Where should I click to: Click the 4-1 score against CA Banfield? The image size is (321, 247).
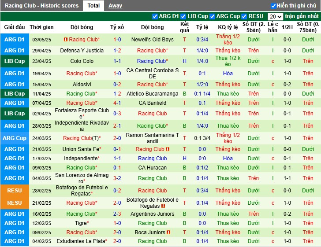click(x=117, y=103)
